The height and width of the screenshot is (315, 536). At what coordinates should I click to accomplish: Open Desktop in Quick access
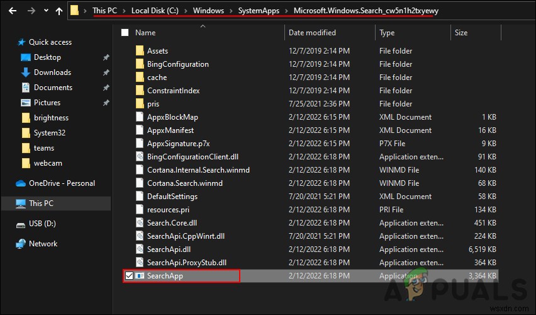click(47, 57)
